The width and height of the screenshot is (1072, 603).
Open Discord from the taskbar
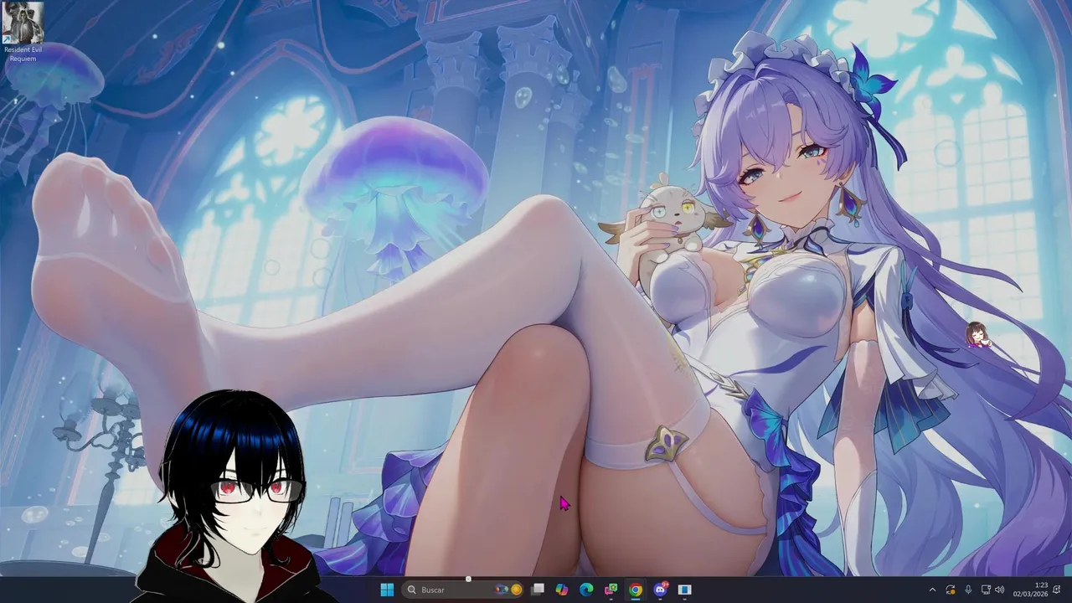[x=660, y=590]
